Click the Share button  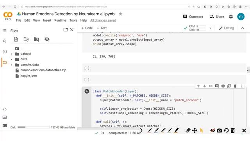(217, 16)
